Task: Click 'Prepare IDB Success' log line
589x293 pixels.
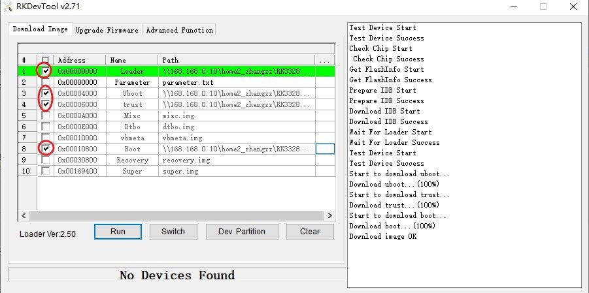Action: pos(386,100)
